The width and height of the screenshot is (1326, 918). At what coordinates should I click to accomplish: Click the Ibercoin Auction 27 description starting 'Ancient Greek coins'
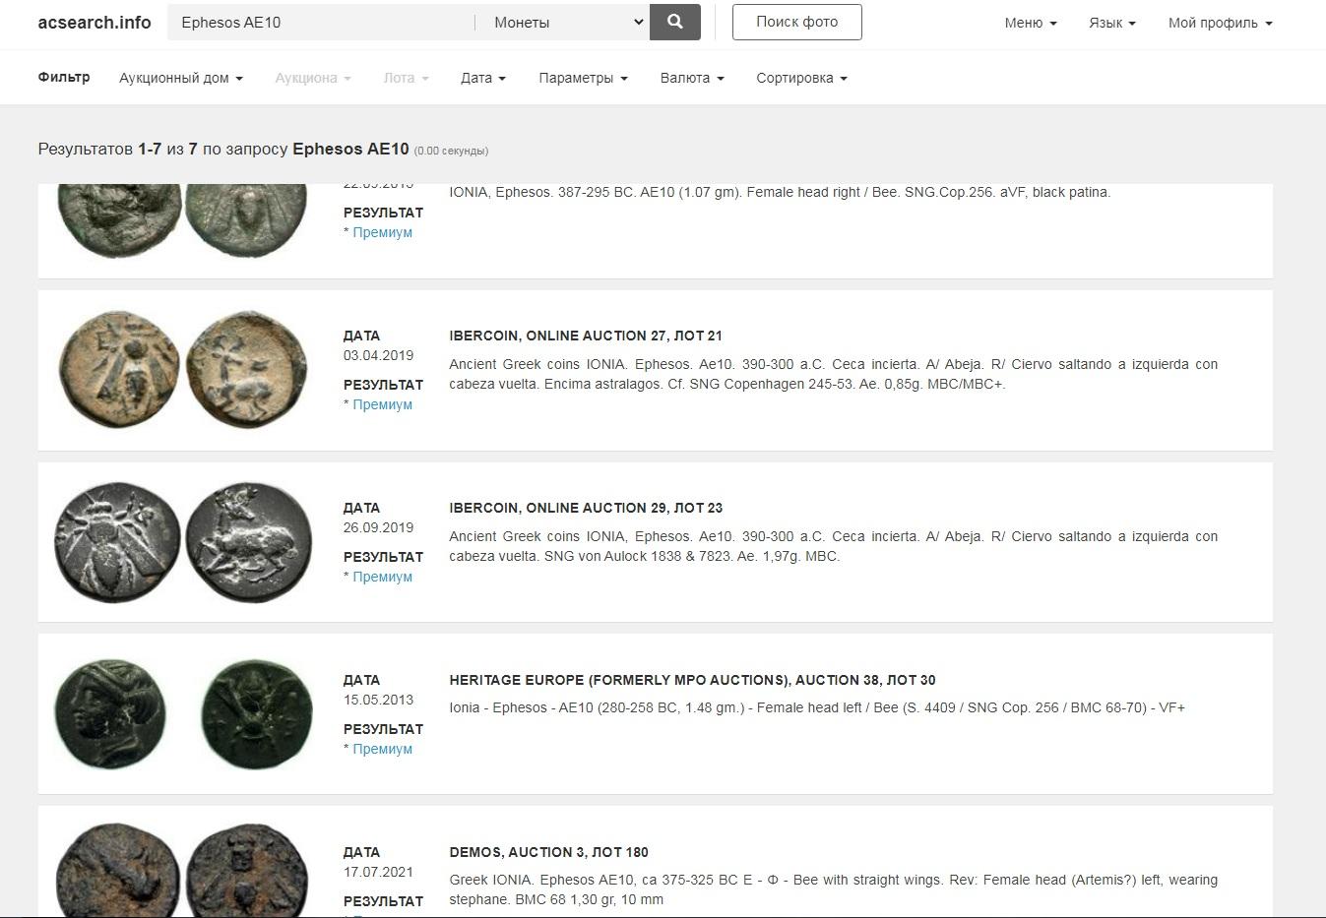pos(833,374)
